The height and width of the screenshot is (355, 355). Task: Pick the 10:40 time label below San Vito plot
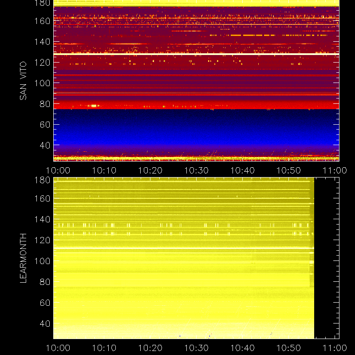pyautogui.click(x=243, y=170)
